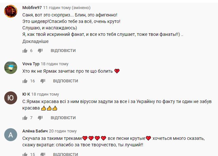The height and width of the screenshot is (156, 218).
Task: Like the comment by Vova Typ
Action: coord(25,81)
